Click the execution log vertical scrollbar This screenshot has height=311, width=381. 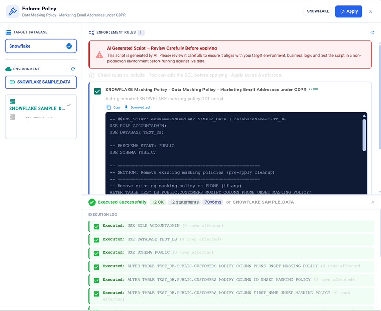(x=380, y=233)
